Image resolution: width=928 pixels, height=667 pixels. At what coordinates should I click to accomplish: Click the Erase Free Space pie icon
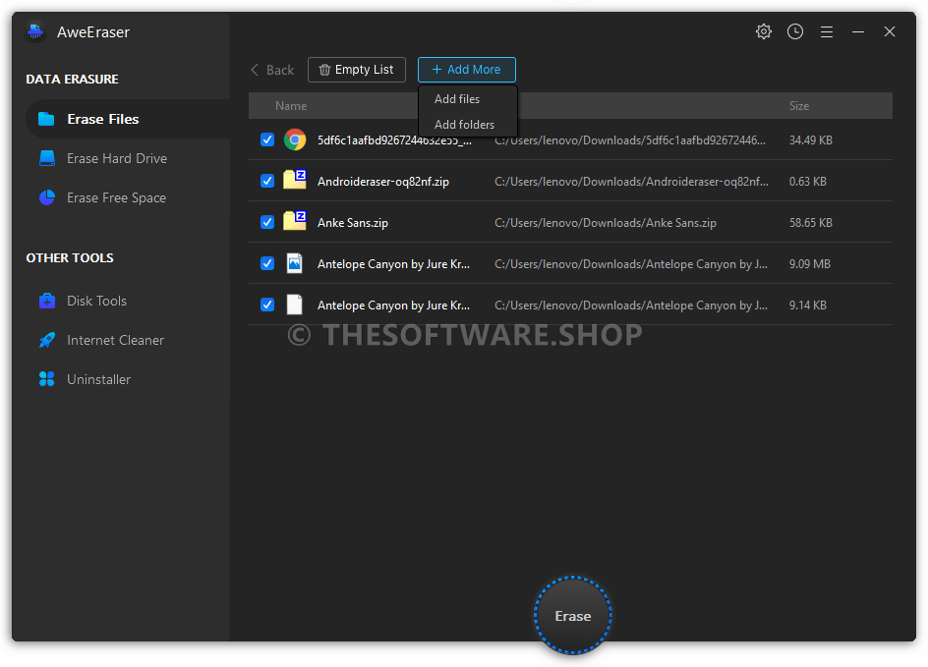click(x=47, y=197)
